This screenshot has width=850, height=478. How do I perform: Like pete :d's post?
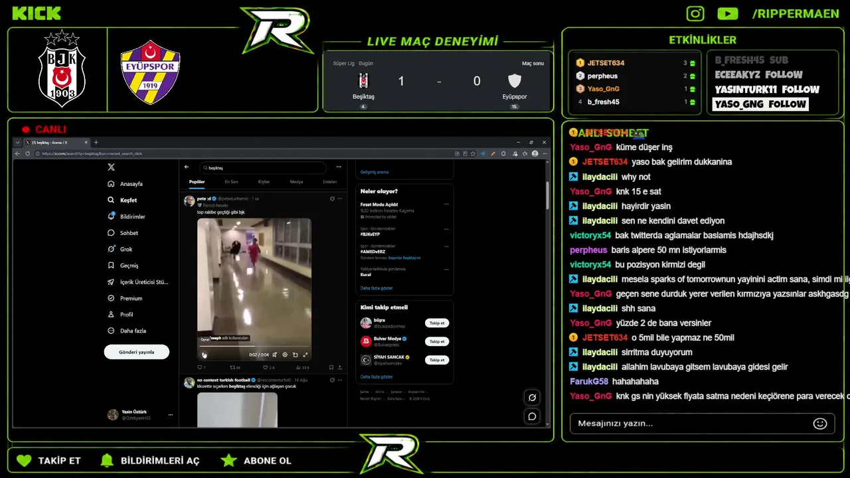tap(268, 367)
